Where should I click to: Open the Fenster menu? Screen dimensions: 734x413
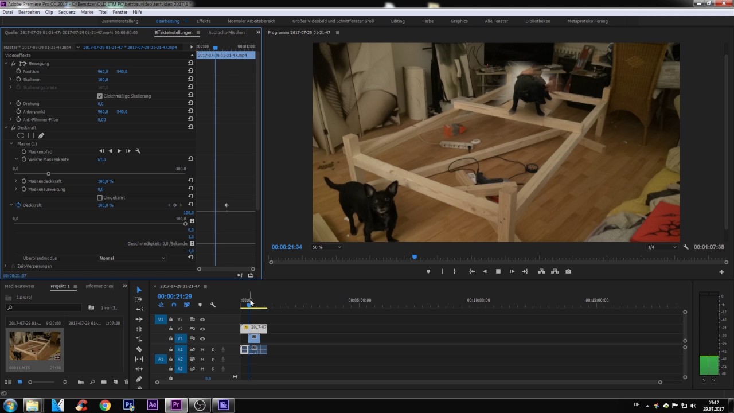120,12
